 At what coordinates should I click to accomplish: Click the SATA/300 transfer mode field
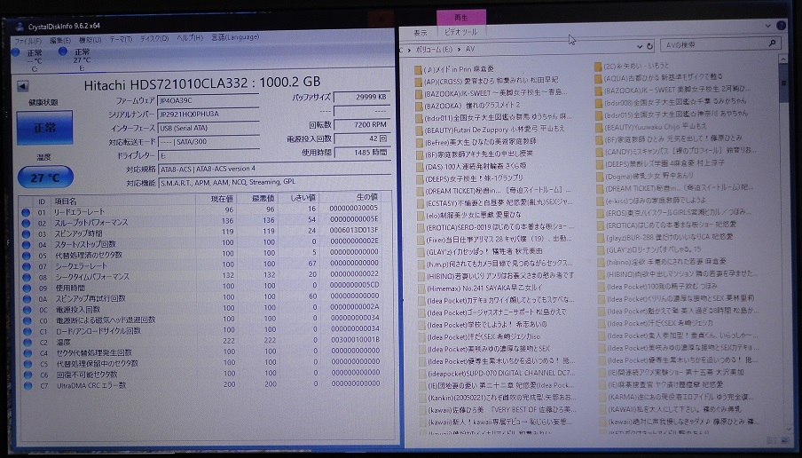click(x=208, y=142)
